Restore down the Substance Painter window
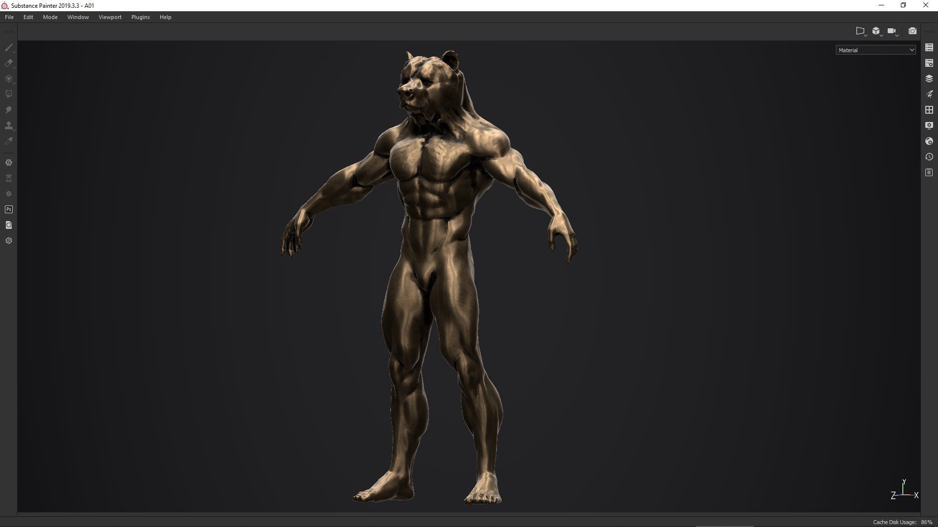 click(903, 5)
